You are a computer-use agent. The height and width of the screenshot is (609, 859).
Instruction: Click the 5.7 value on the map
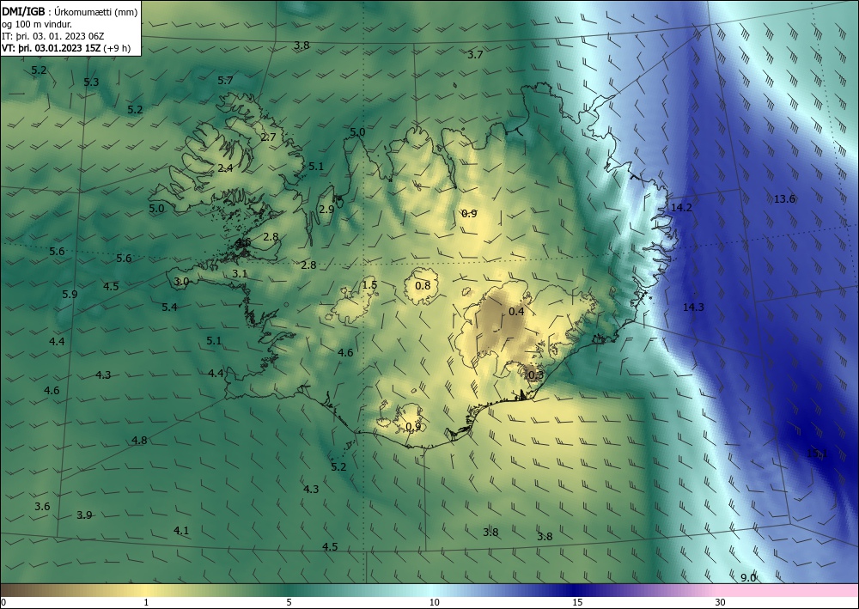click(x=225, y=81)
